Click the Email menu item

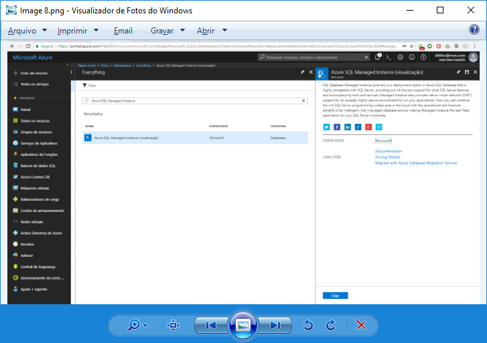[x=123, y=31]
